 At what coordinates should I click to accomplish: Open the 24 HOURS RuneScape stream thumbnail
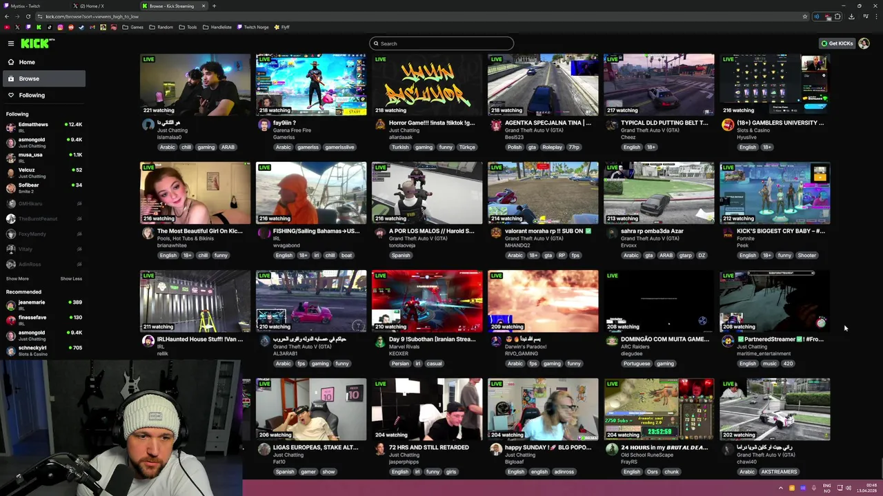pos(659,409)
